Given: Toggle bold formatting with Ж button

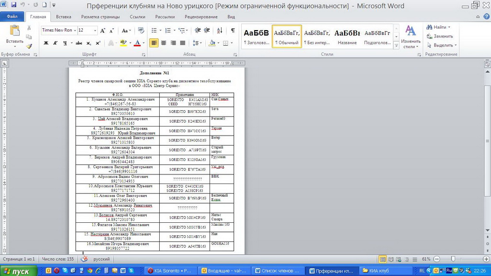Looking at the screenshot, I should [46, 43].
